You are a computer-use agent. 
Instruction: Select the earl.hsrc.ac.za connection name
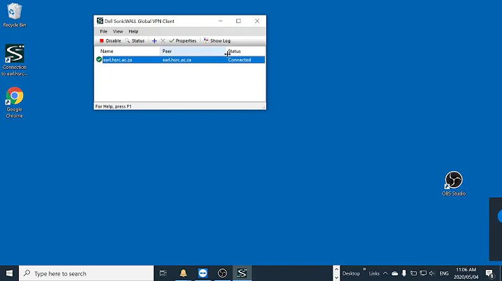[118, 60]
